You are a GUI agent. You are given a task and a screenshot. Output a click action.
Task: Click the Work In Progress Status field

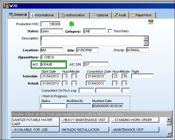pos(53,106)
